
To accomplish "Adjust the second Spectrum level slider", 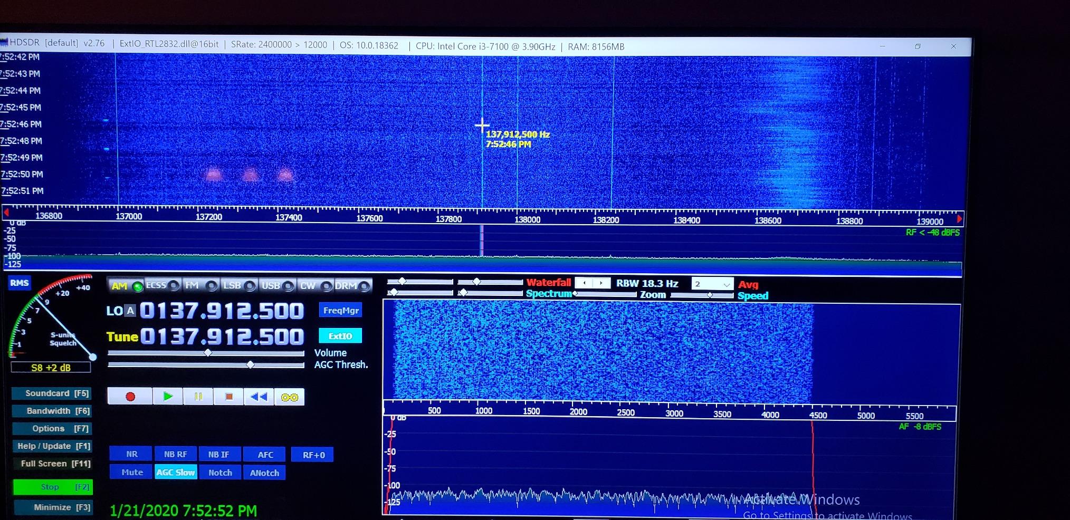I will pyautogui.click(x=490, y=293).
